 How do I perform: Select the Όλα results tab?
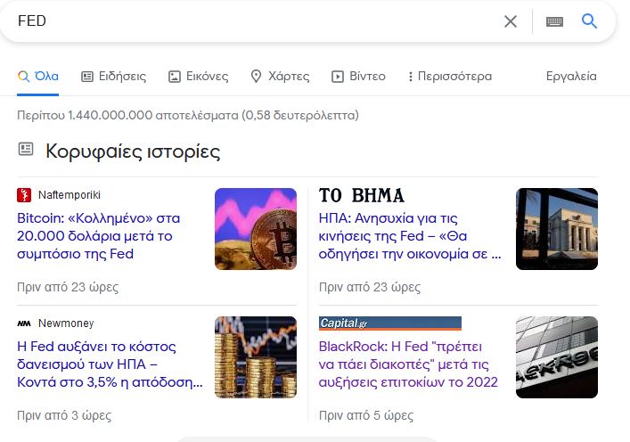38,76
